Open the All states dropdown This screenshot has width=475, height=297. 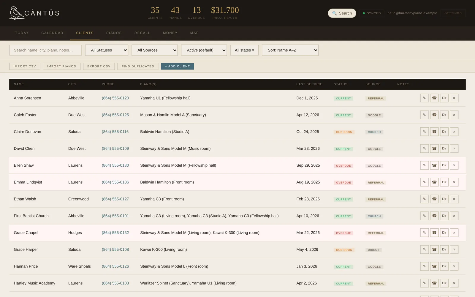point(244,50)
